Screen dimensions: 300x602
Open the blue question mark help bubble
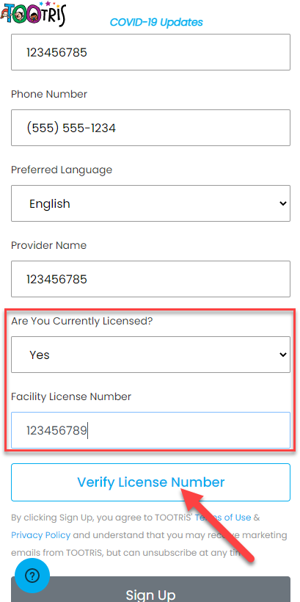pos(32,576)
